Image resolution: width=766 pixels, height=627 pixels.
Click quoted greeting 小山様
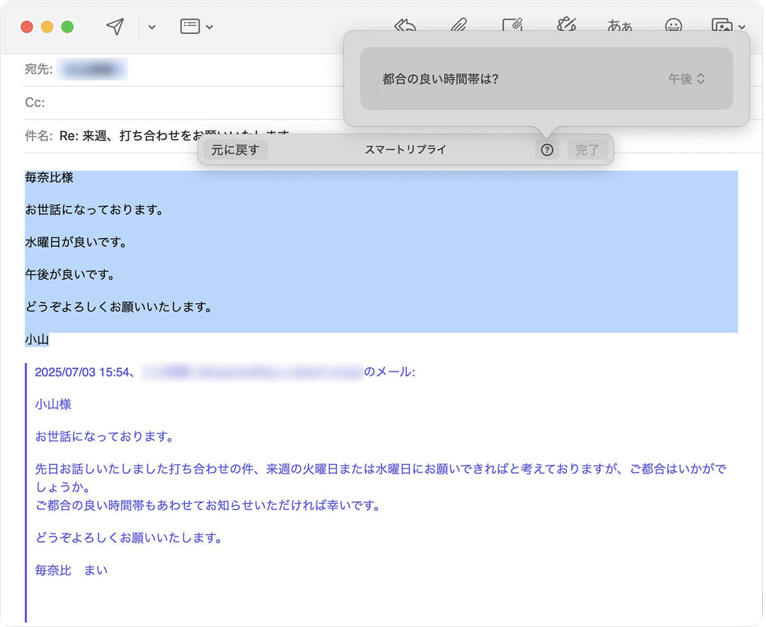[x=53, y=404]
